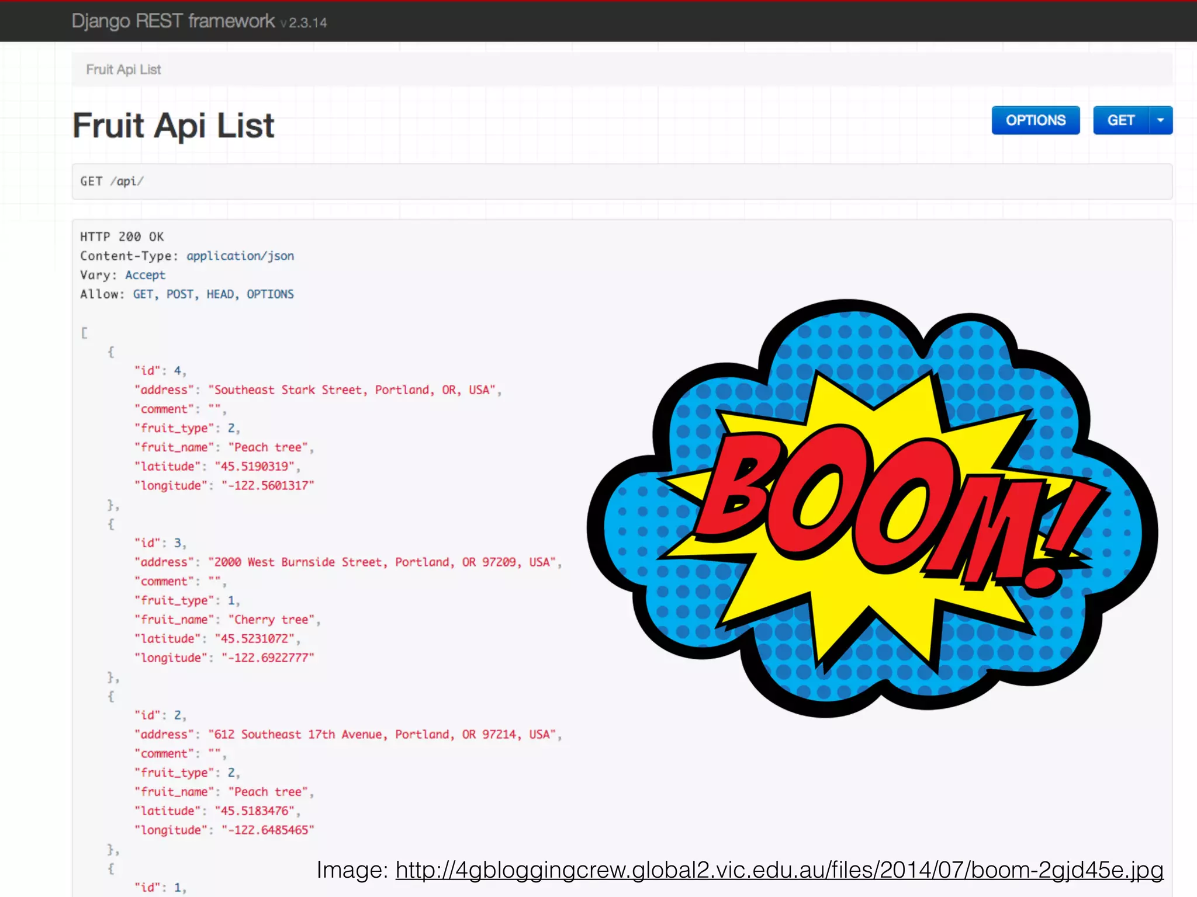
Task: Click the Vary: Accept header line
Action: click(123, 275)
